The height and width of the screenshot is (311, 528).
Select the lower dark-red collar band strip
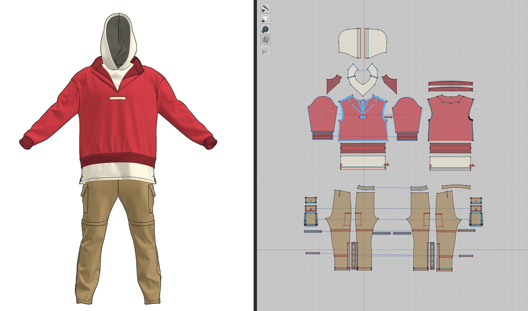coord(451,89)
